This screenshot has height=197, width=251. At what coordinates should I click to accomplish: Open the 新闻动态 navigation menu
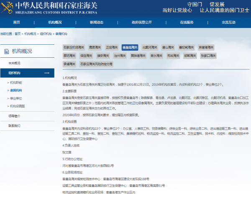coord(97,23)
